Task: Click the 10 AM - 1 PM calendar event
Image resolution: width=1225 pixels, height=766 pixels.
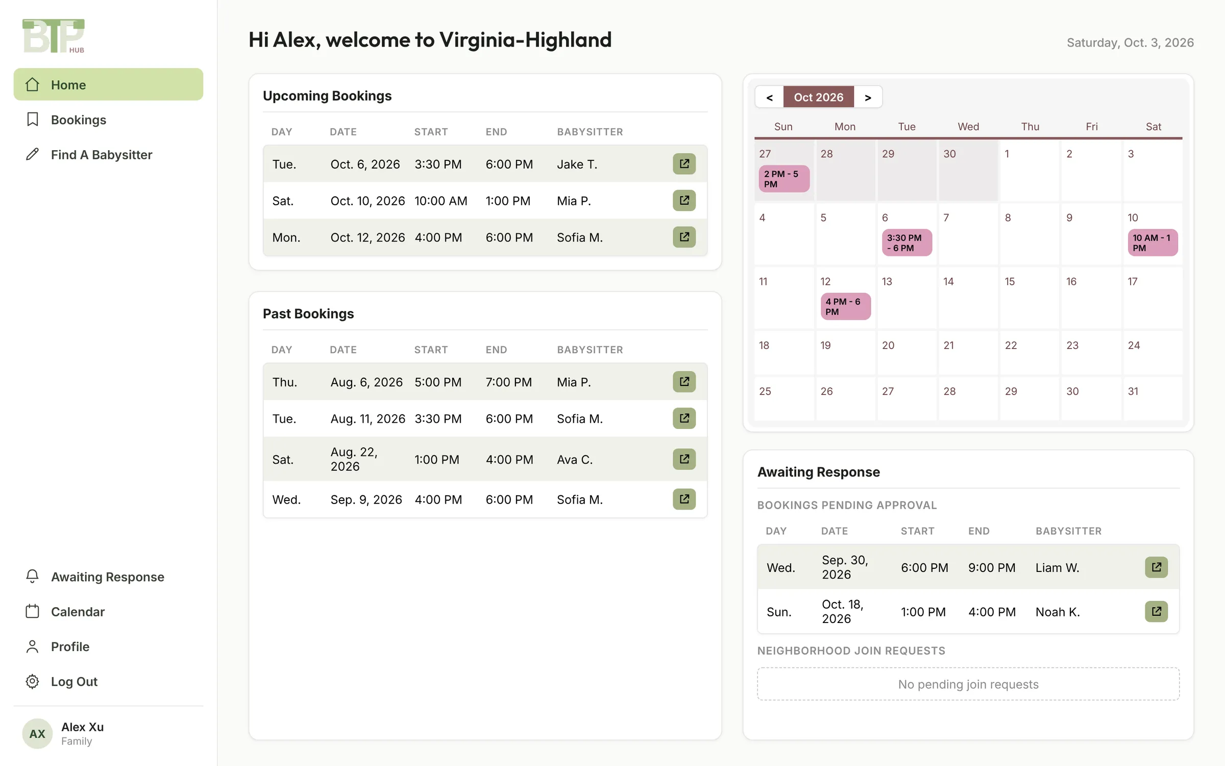Action: [x=1153, y=243]
